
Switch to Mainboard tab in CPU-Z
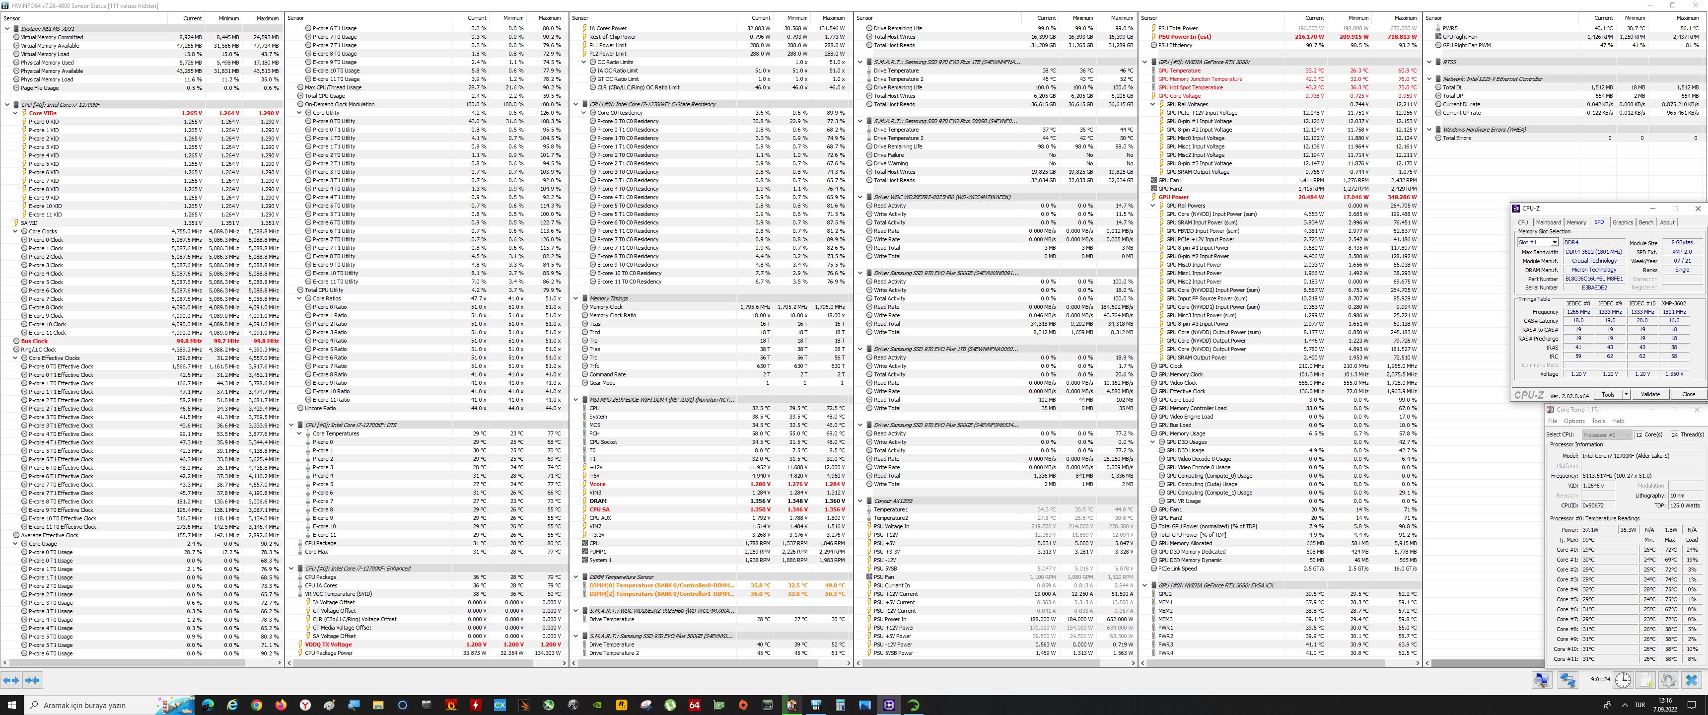1548,222
